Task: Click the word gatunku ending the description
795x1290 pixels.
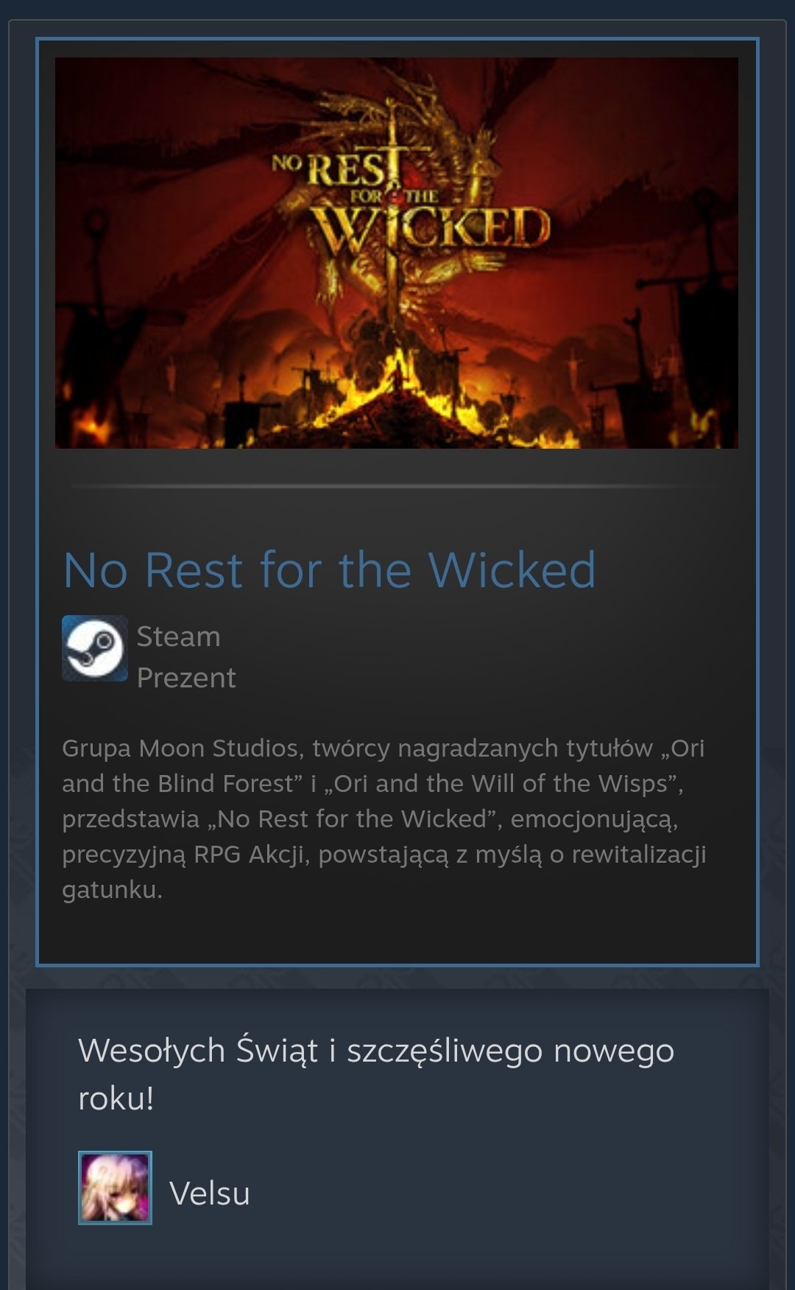Action: tap(112, 890)
